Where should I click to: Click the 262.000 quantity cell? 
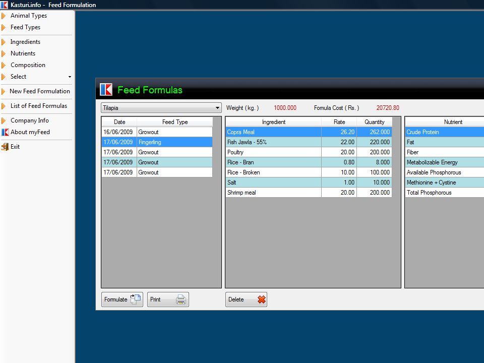pyautogui.click(x=375, y=132)
